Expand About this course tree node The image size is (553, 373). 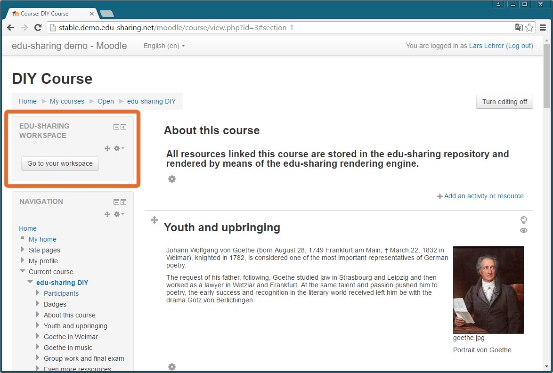click(x=38, y=315)
